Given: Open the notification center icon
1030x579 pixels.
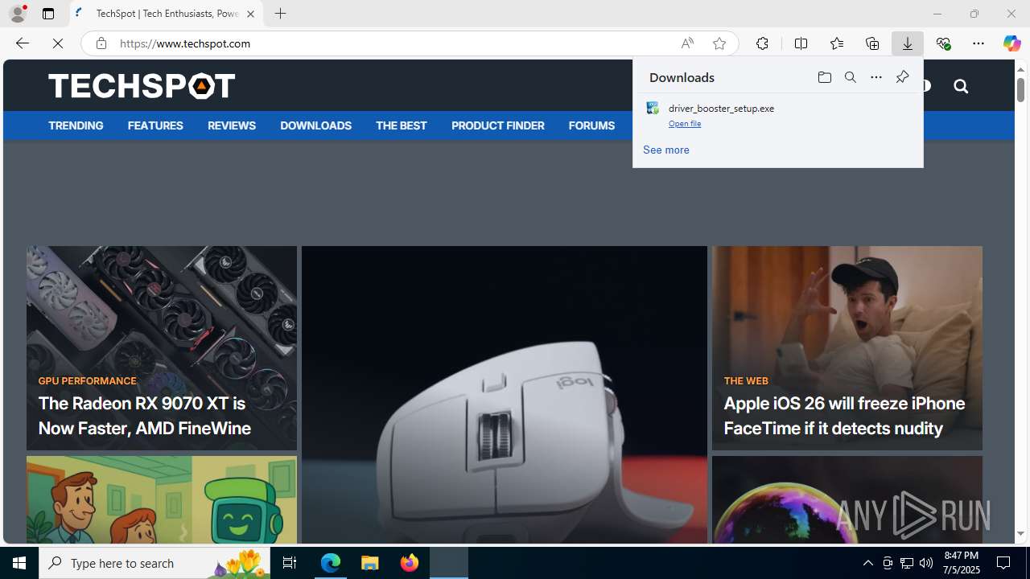Looking at the screenshot, I should click(1004, 563).
